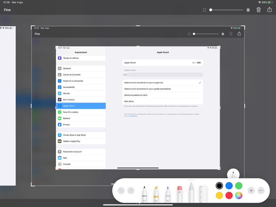The image size is (276, 207).
Task: Click the Wi-Fi icon in the outermost status bar
Action: (x=260, y=2)
